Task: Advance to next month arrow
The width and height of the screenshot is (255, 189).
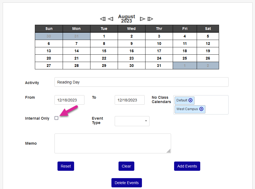Action: pyautogui.click(x=142, y=19)
